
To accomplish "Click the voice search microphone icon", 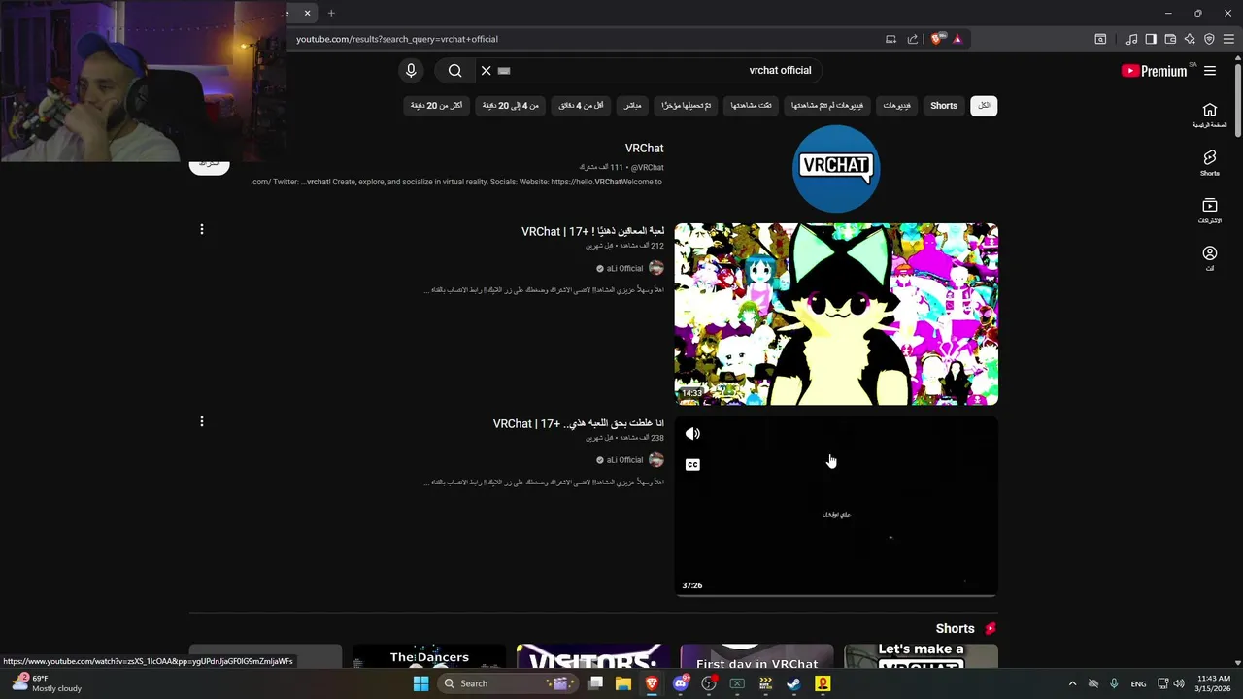I will (x=411, y=70).
